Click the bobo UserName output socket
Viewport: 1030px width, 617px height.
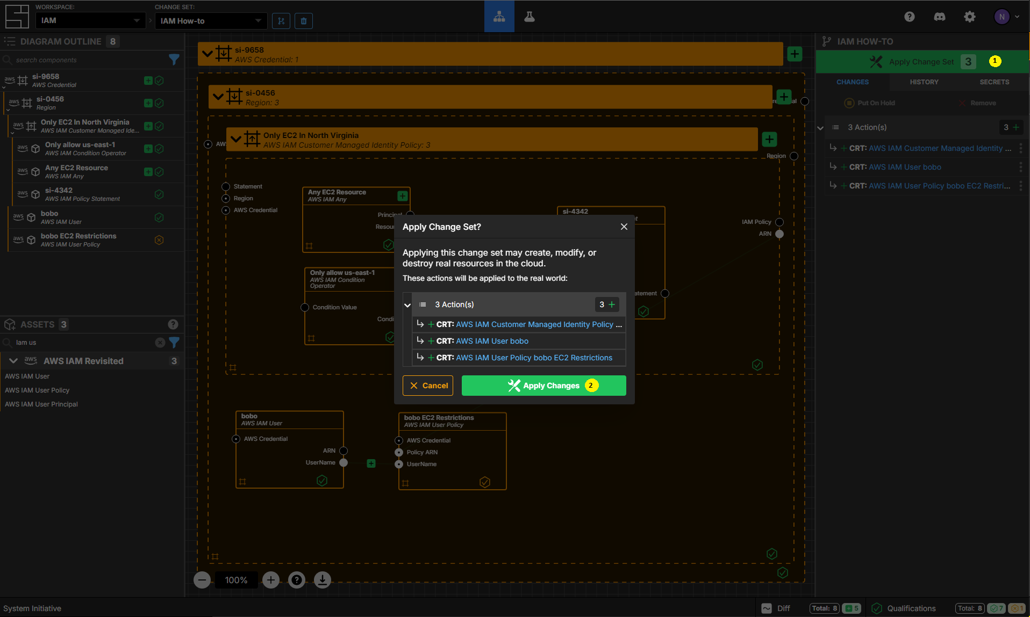(344, 462)
